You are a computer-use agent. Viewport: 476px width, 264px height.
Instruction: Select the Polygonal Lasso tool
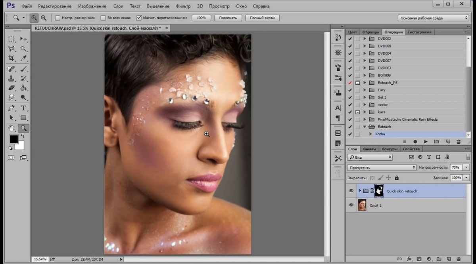click(12, 49)
